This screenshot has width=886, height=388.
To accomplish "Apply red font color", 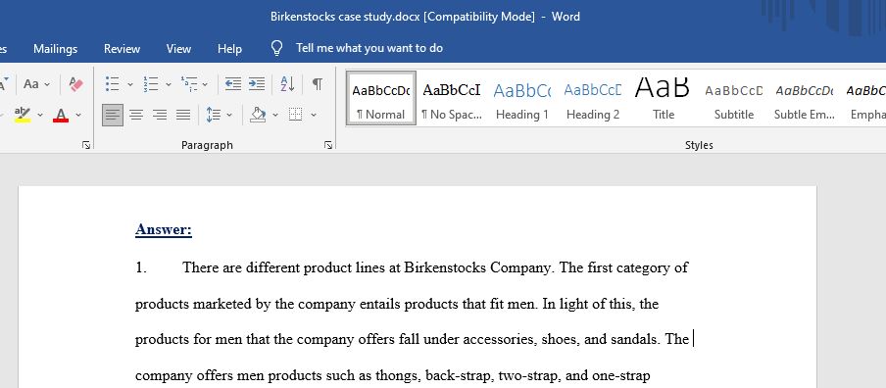I will tap(61, 116).
